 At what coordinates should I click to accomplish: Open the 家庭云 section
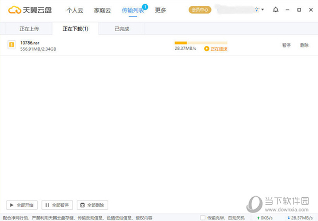coord(102,11)
